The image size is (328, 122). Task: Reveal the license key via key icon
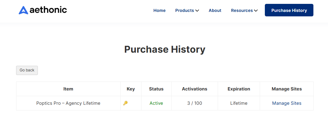[125, 103]
